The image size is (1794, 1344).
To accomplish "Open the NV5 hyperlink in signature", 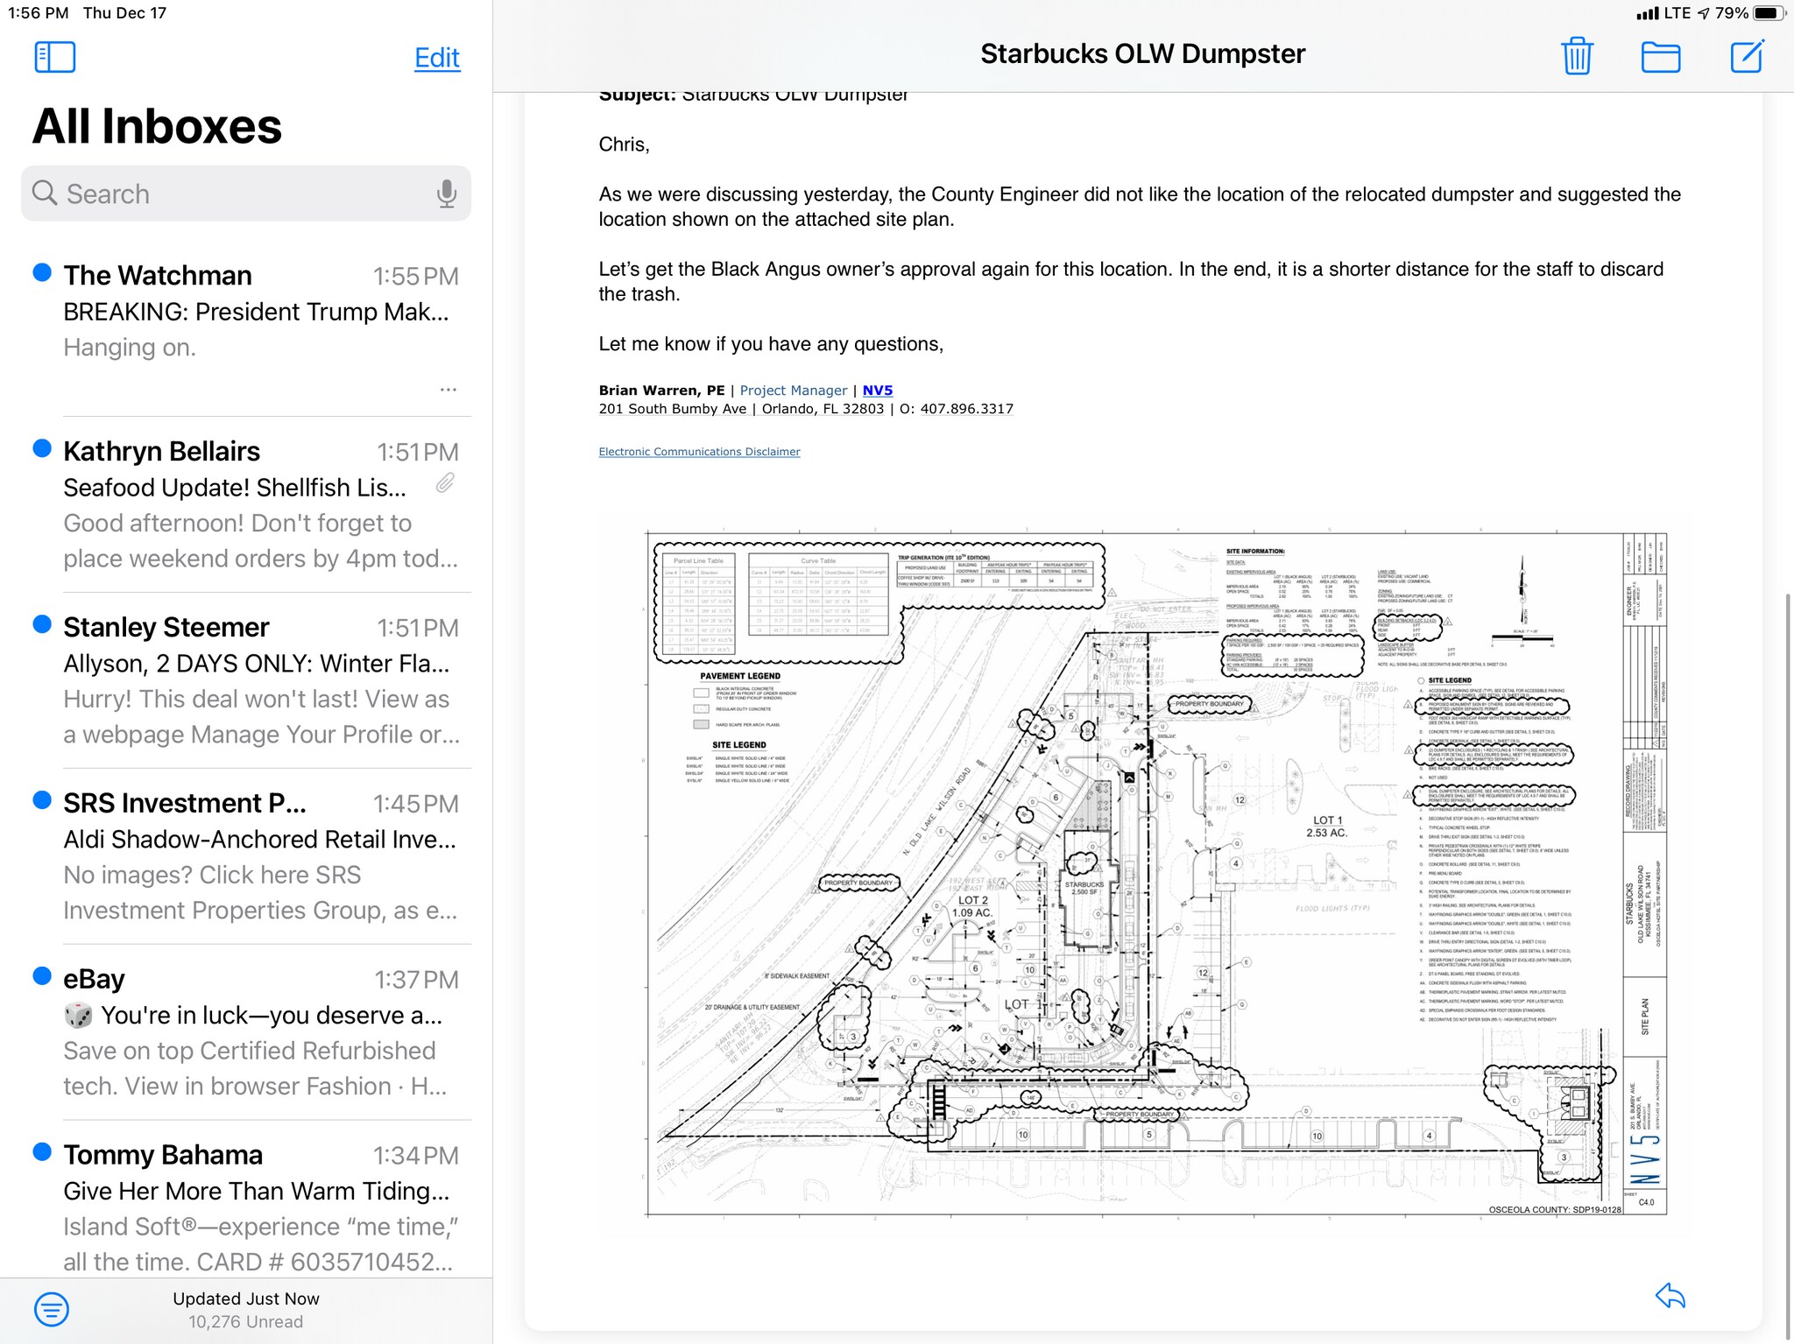I will [x=877, y=391].
